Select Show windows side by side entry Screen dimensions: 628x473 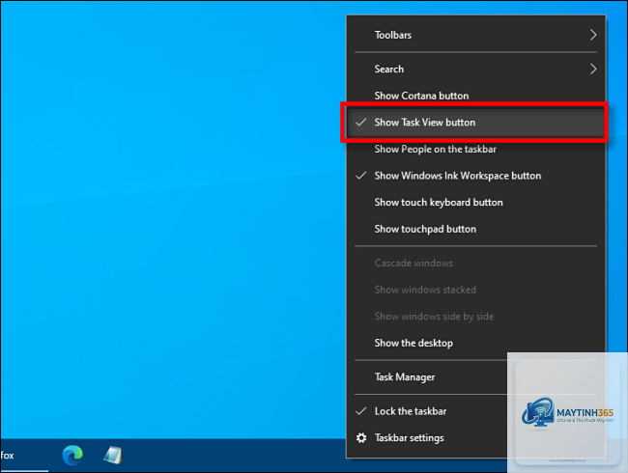tap(475, 316)
